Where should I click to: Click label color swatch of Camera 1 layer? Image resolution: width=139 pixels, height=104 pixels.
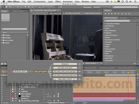tap(13, 98)
